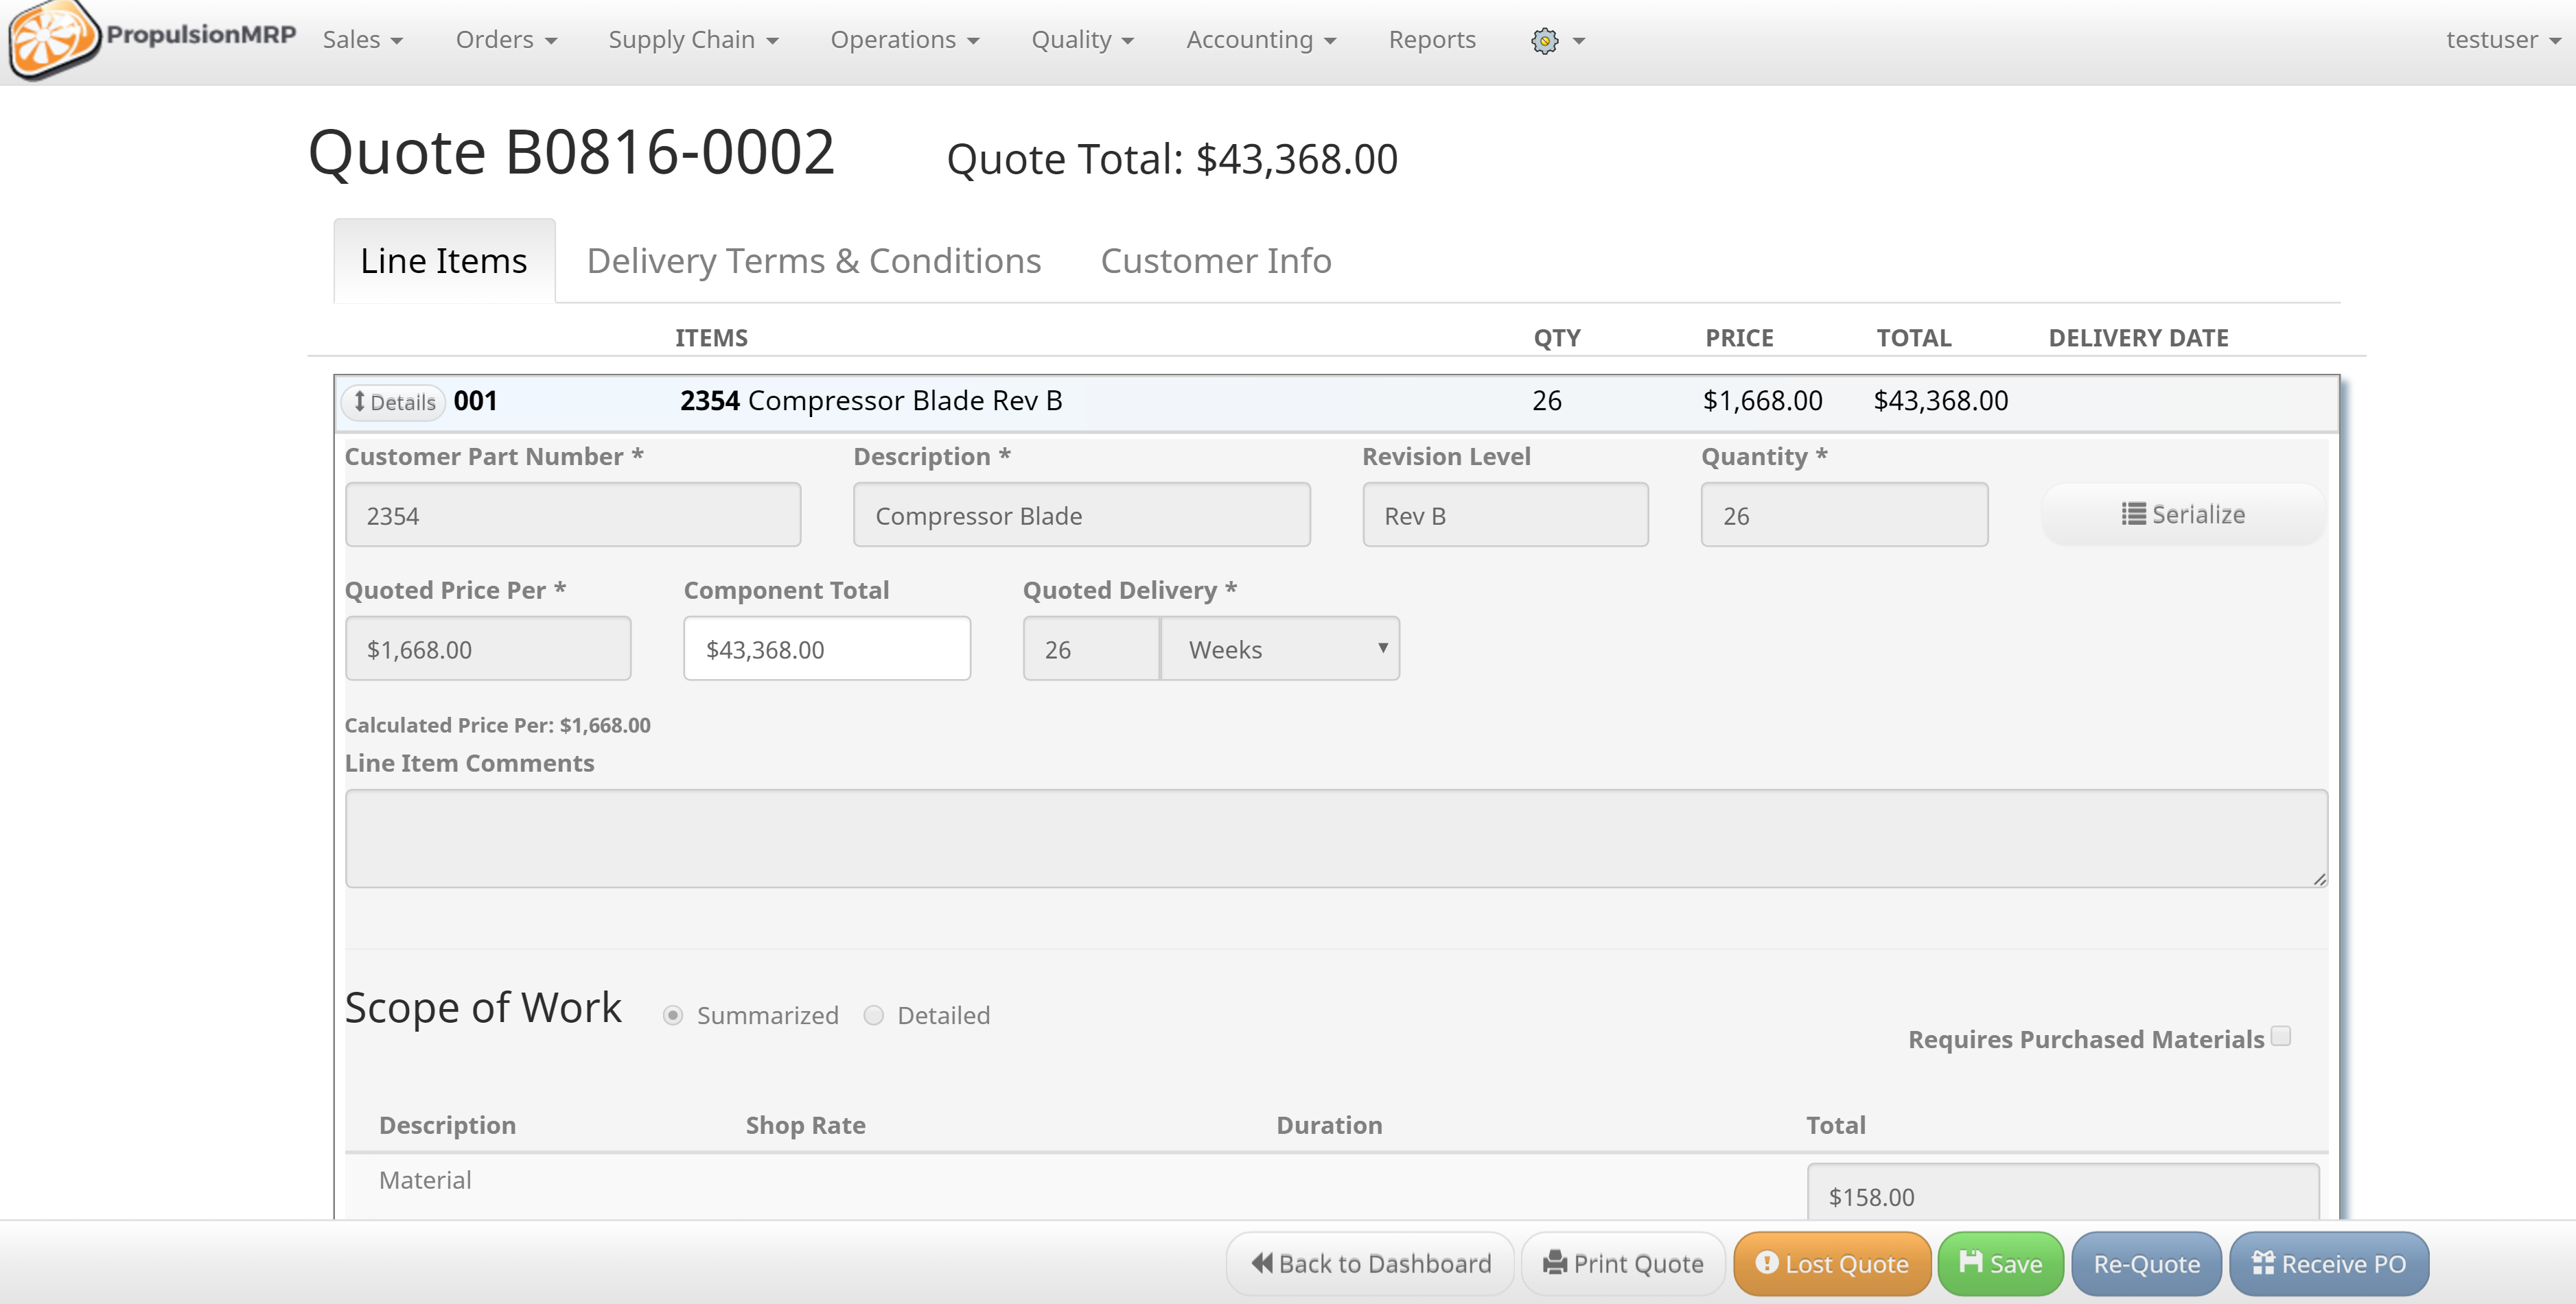
Task: Select the Summarized radio option
Action: [x=673, y=1015]
